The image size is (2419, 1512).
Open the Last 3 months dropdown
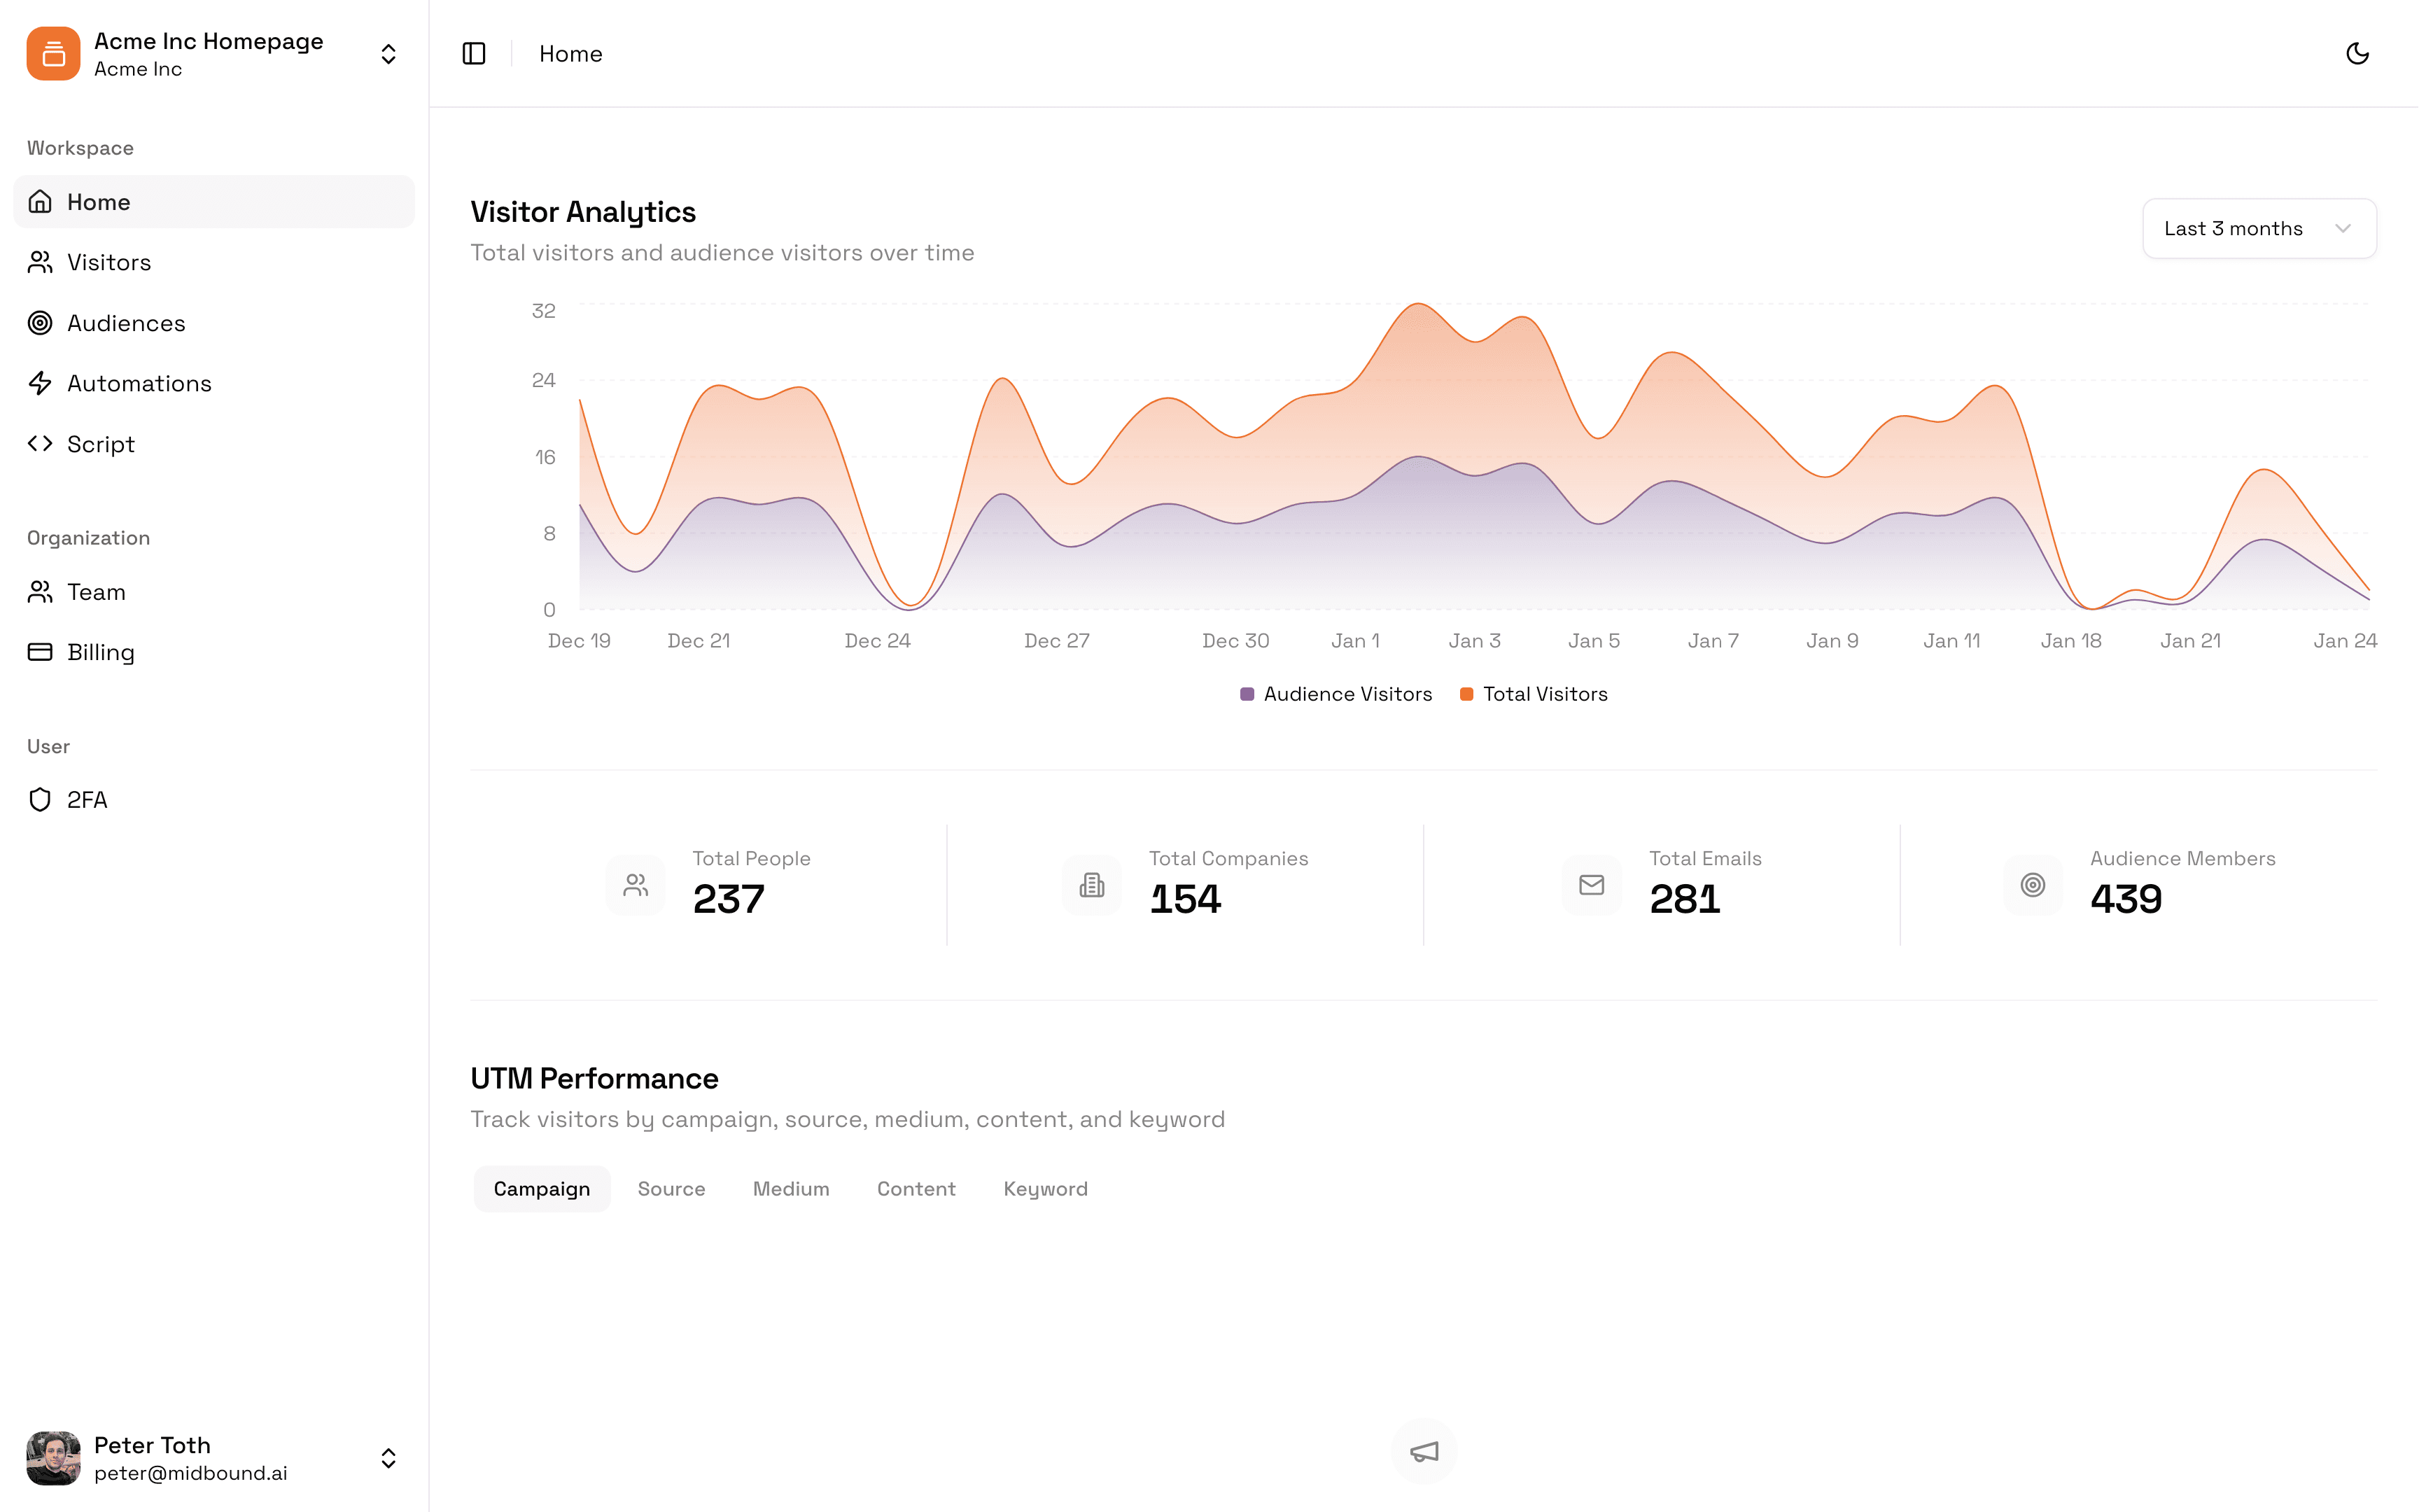tap(2258, 228)
